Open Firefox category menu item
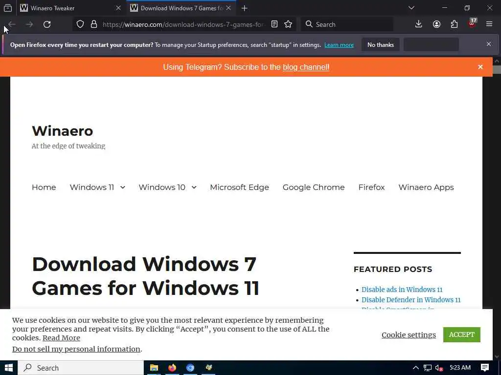The image size is (501, 375). pyautogui.click(x=371, y=187)
